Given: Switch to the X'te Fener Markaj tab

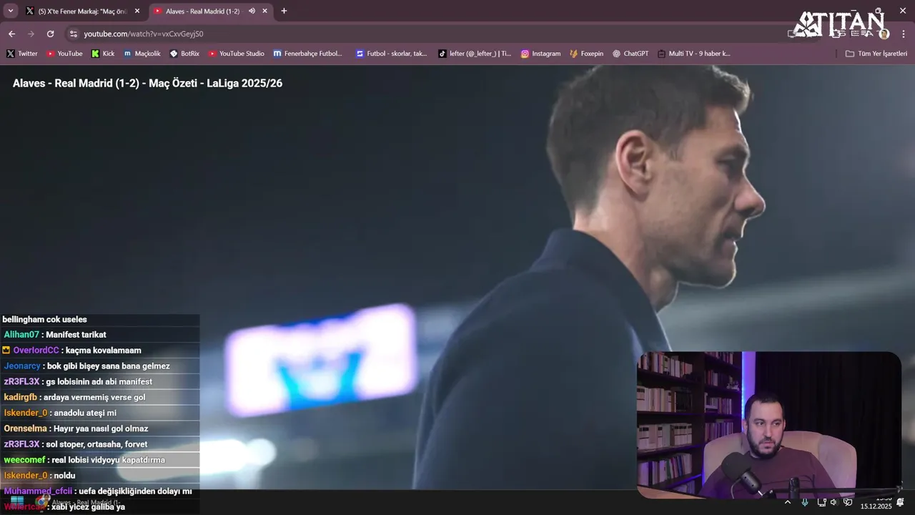Looking at the screenshot, I should click(x=81, y=11).
